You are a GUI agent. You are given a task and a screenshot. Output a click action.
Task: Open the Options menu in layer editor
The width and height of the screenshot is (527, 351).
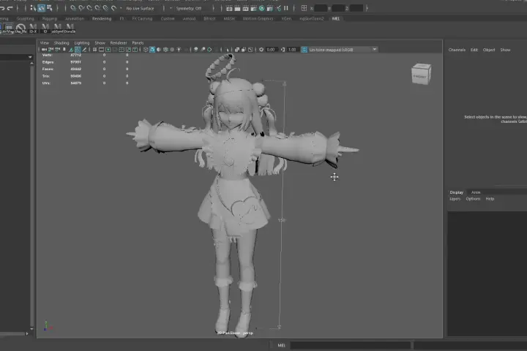coord(473,199)
